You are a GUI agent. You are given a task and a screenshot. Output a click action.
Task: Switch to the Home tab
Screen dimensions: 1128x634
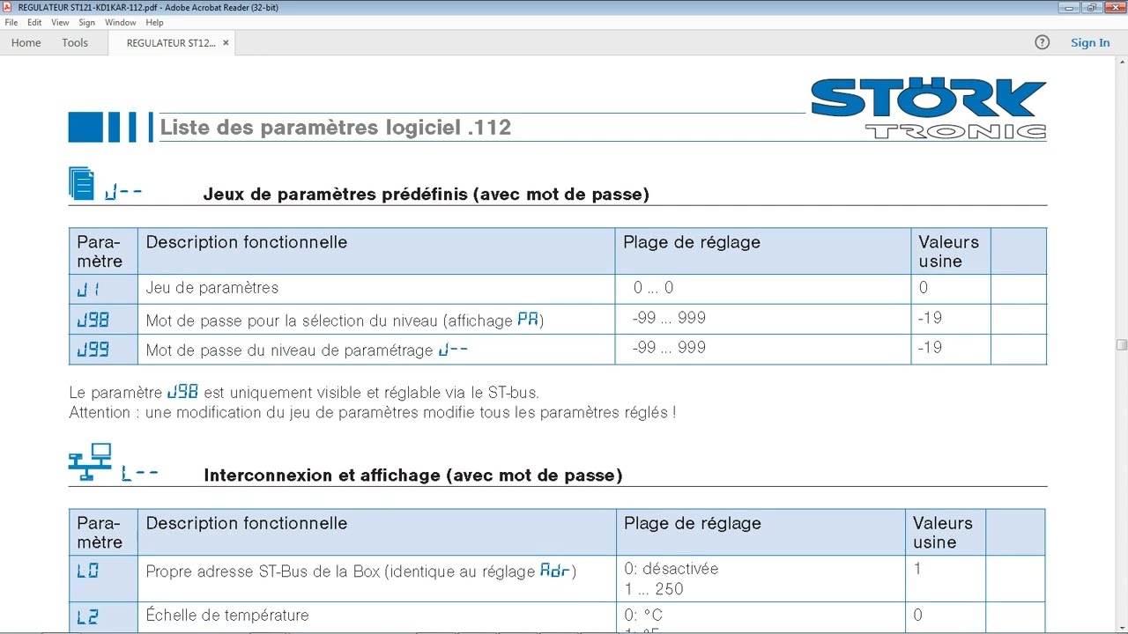26,42
